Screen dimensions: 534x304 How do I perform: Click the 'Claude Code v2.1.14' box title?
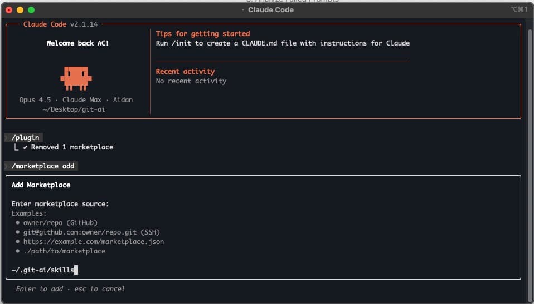tap(60, 24)
